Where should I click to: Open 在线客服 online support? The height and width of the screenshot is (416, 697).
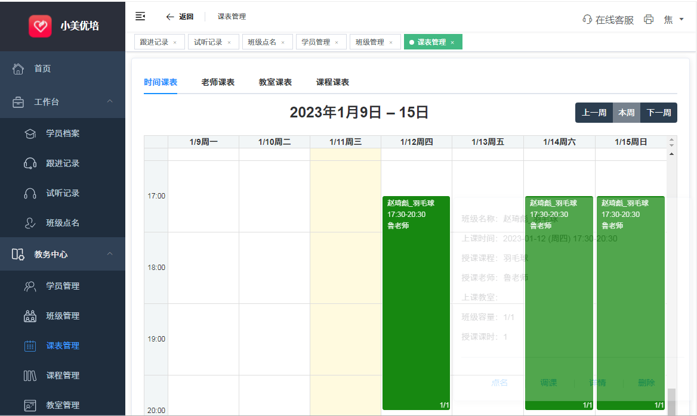pyautogui.click(x=608, y=20)
